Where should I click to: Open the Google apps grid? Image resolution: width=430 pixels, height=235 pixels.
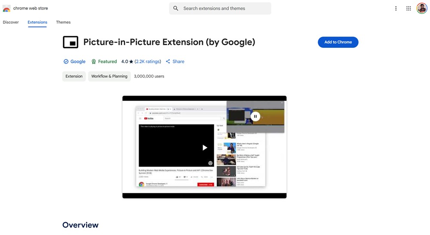point(408,9)
